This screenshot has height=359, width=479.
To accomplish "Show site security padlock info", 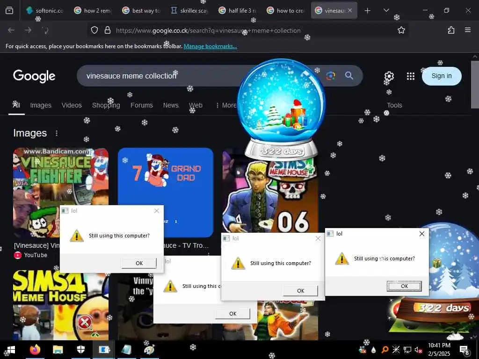I will point(108,30).
